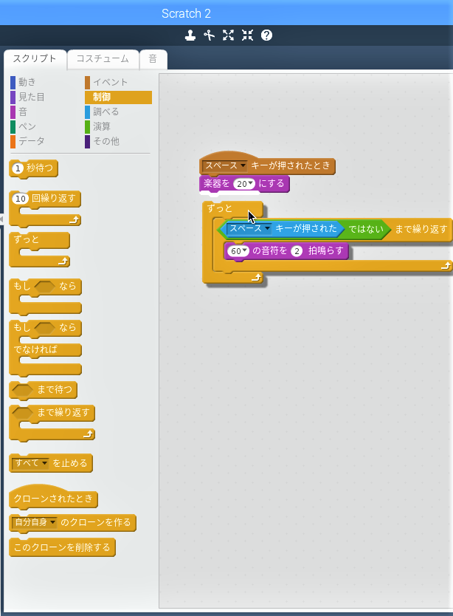
Task: Select the 見た目 block category
Action: pos(32,97)
